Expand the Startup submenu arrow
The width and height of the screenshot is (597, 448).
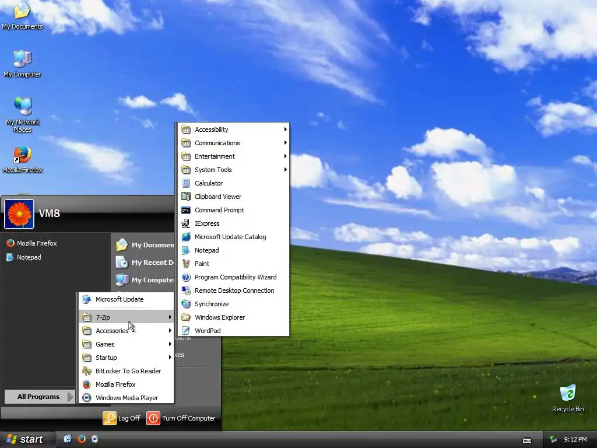point(170,358)
